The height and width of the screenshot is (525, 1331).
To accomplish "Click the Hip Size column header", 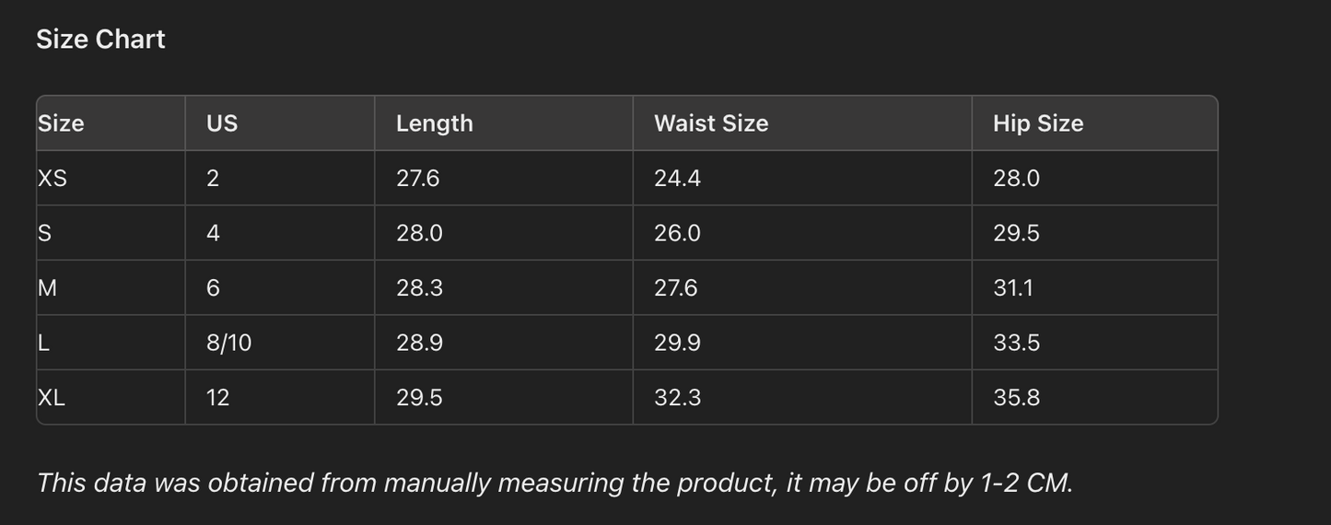I will click(1037, 123).
